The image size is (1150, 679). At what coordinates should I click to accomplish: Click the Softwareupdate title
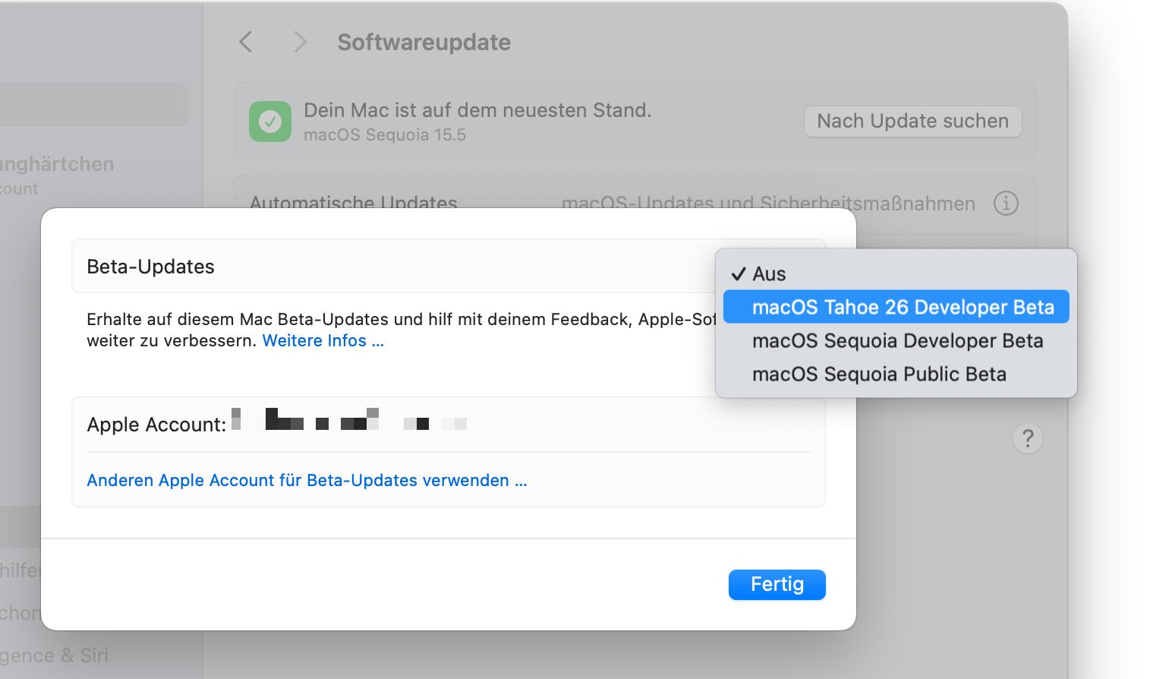(424, 42)
